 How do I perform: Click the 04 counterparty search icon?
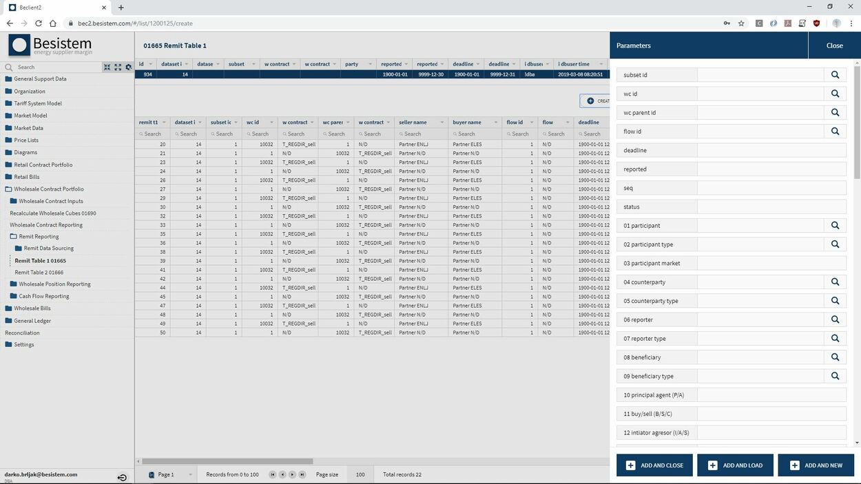pos(836,282)
